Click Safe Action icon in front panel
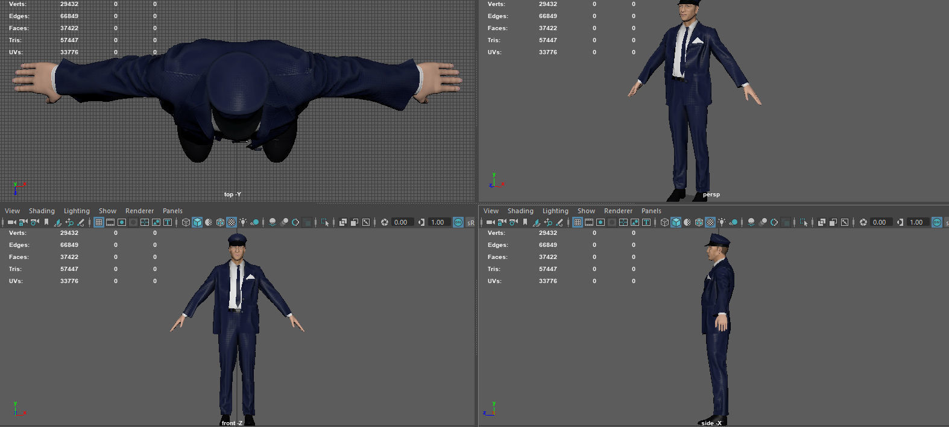949x427 pixels. point(156,222)
